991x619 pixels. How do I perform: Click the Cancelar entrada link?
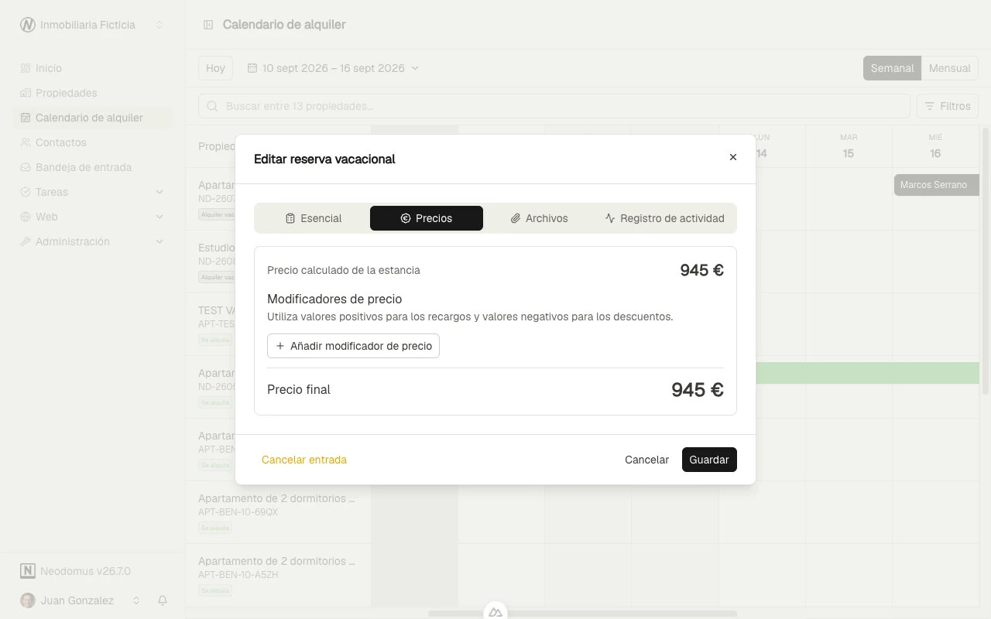(x=304, y=460)
